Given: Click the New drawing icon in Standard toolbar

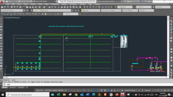Looking at the screenshot, I should 2,7.
